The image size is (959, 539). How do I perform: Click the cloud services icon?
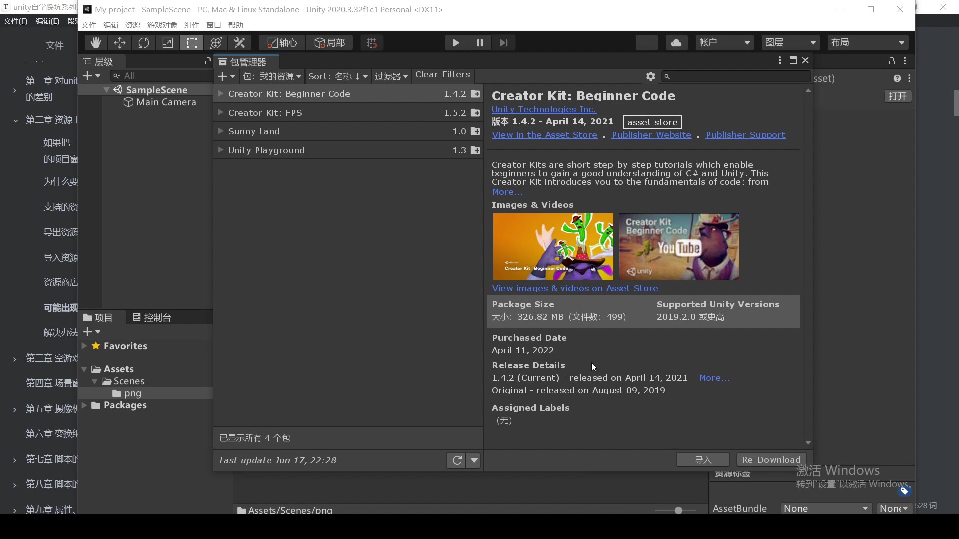coord(676,43)
